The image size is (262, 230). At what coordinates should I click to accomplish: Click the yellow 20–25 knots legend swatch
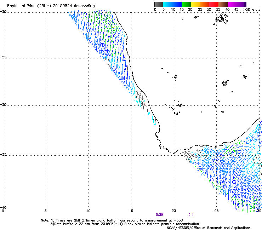click(195, 4)
